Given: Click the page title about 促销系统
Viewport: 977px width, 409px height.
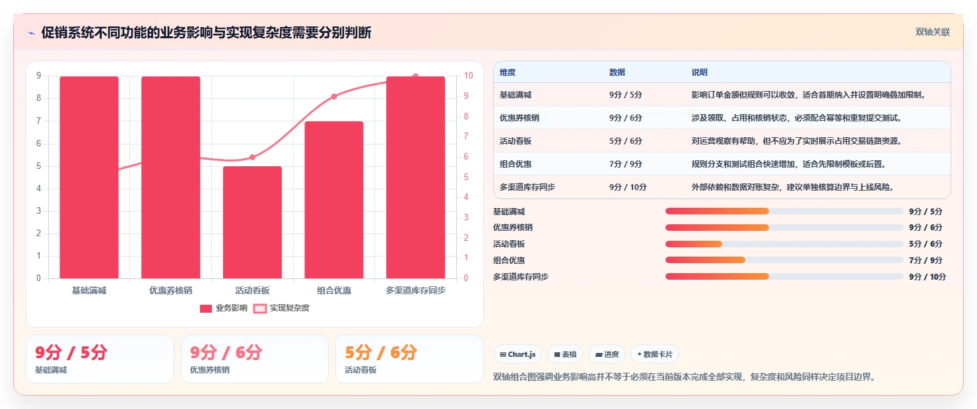Looking at the screenshot, I should pos(206,32).
